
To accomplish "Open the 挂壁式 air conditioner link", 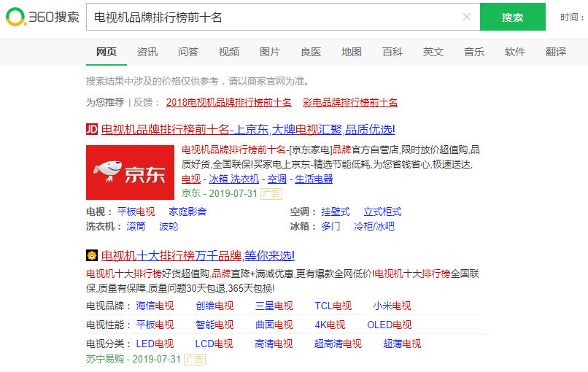I will (336, 212).
